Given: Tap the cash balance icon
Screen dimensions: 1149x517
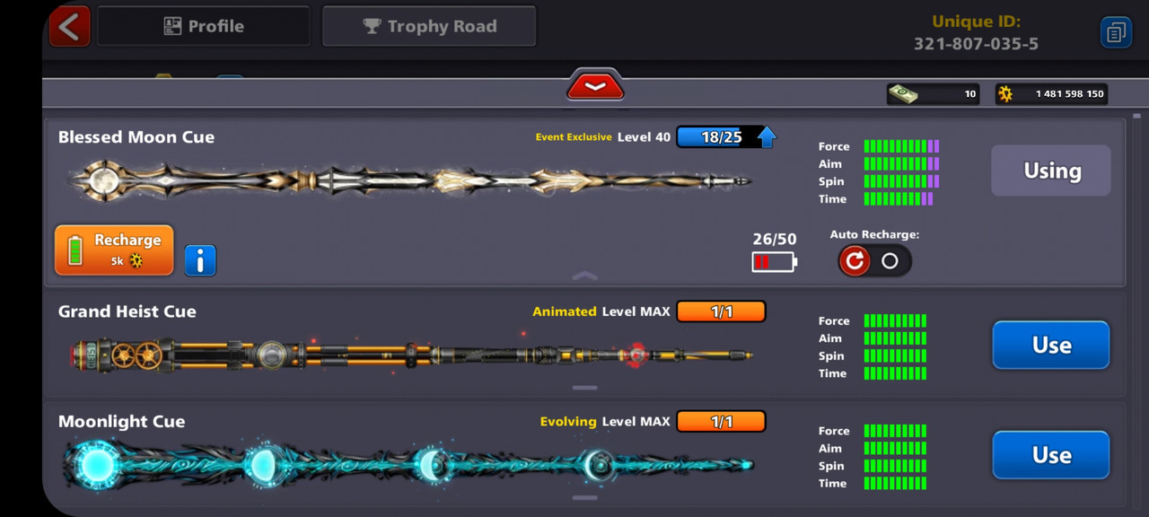Looking at the screenshot, I should click(x=903, y=93).
